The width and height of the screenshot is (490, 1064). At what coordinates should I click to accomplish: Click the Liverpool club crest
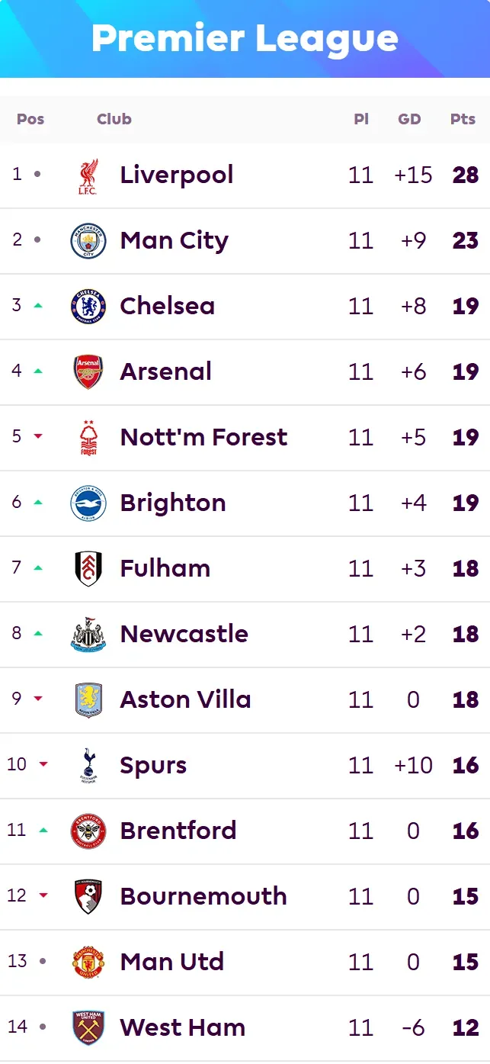[88, 175]
